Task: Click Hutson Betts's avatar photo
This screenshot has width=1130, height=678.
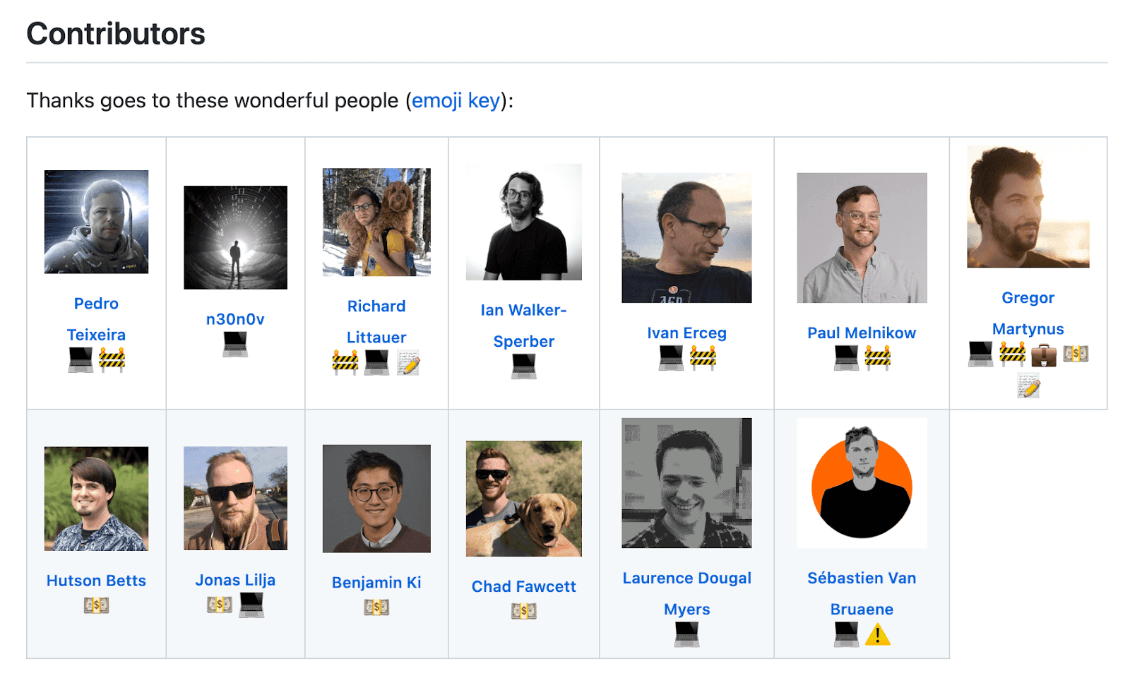Action: (x=96, y=499)
